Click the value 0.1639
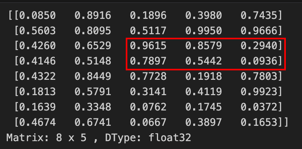 point(37,107)
